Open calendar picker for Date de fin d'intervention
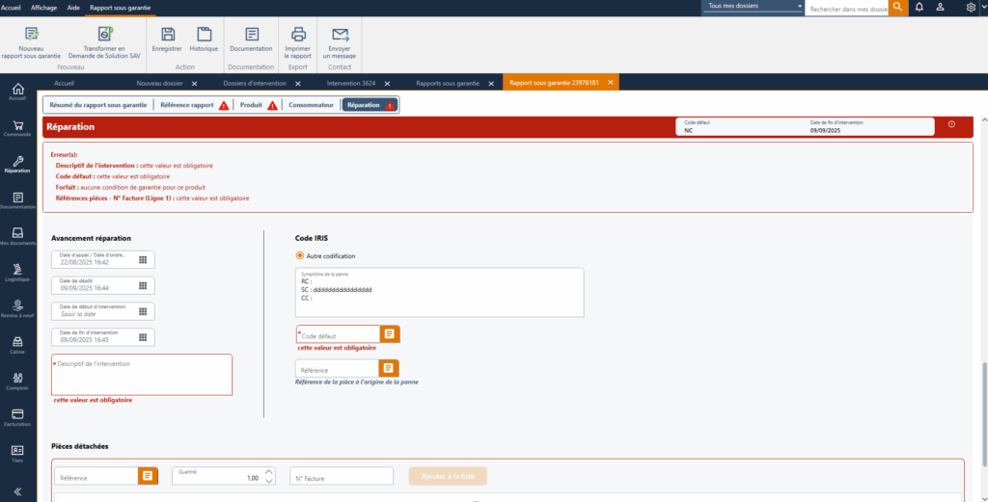 click(143, 337)
